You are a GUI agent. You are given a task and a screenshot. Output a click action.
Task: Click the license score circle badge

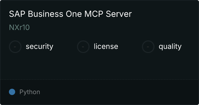(83, 47)
